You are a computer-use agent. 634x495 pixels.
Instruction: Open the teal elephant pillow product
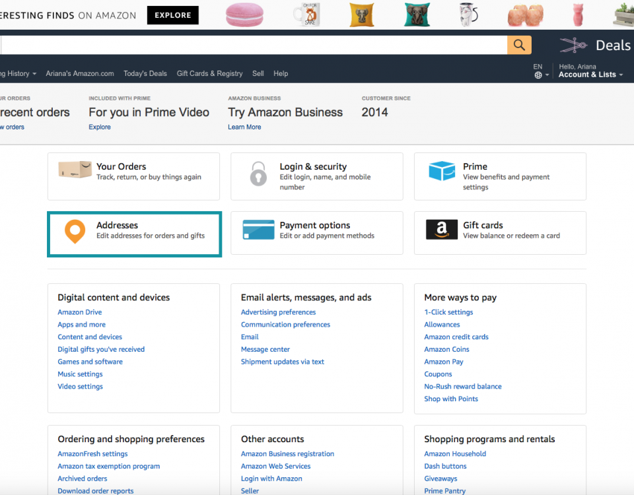417,15
